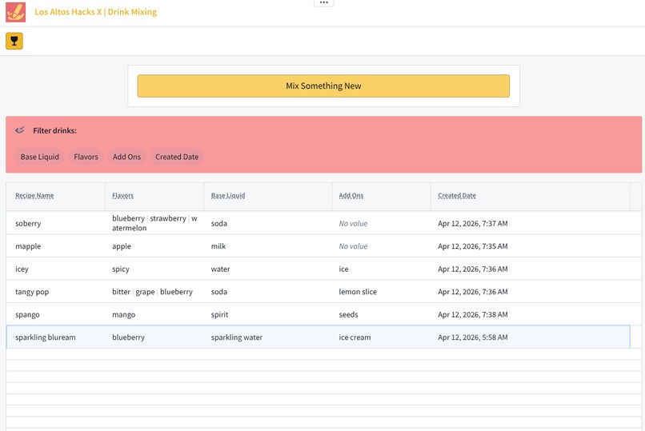Select the icey recipe name
This screenshot has height=431, width=645.
pos(22,269)
